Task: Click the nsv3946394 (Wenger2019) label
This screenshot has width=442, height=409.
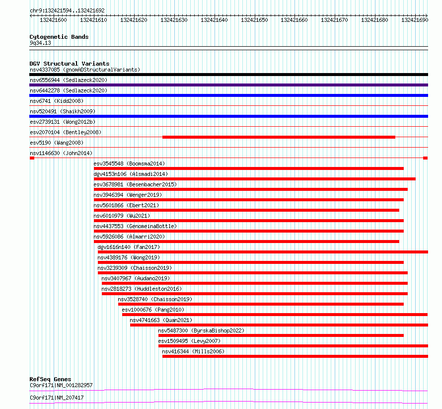Action: [128, 195]
